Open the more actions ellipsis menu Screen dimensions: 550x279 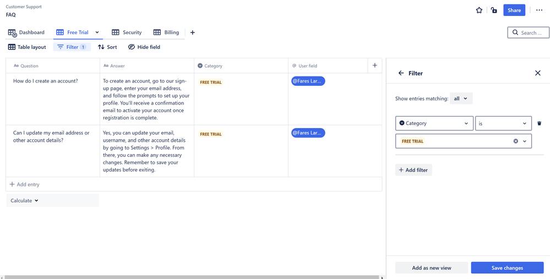pos(539,10)
